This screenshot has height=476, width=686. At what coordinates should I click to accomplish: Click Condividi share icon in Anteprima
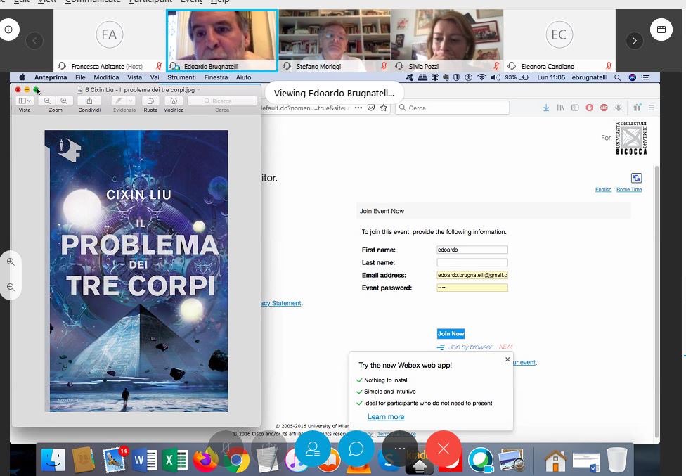(89, 101)
